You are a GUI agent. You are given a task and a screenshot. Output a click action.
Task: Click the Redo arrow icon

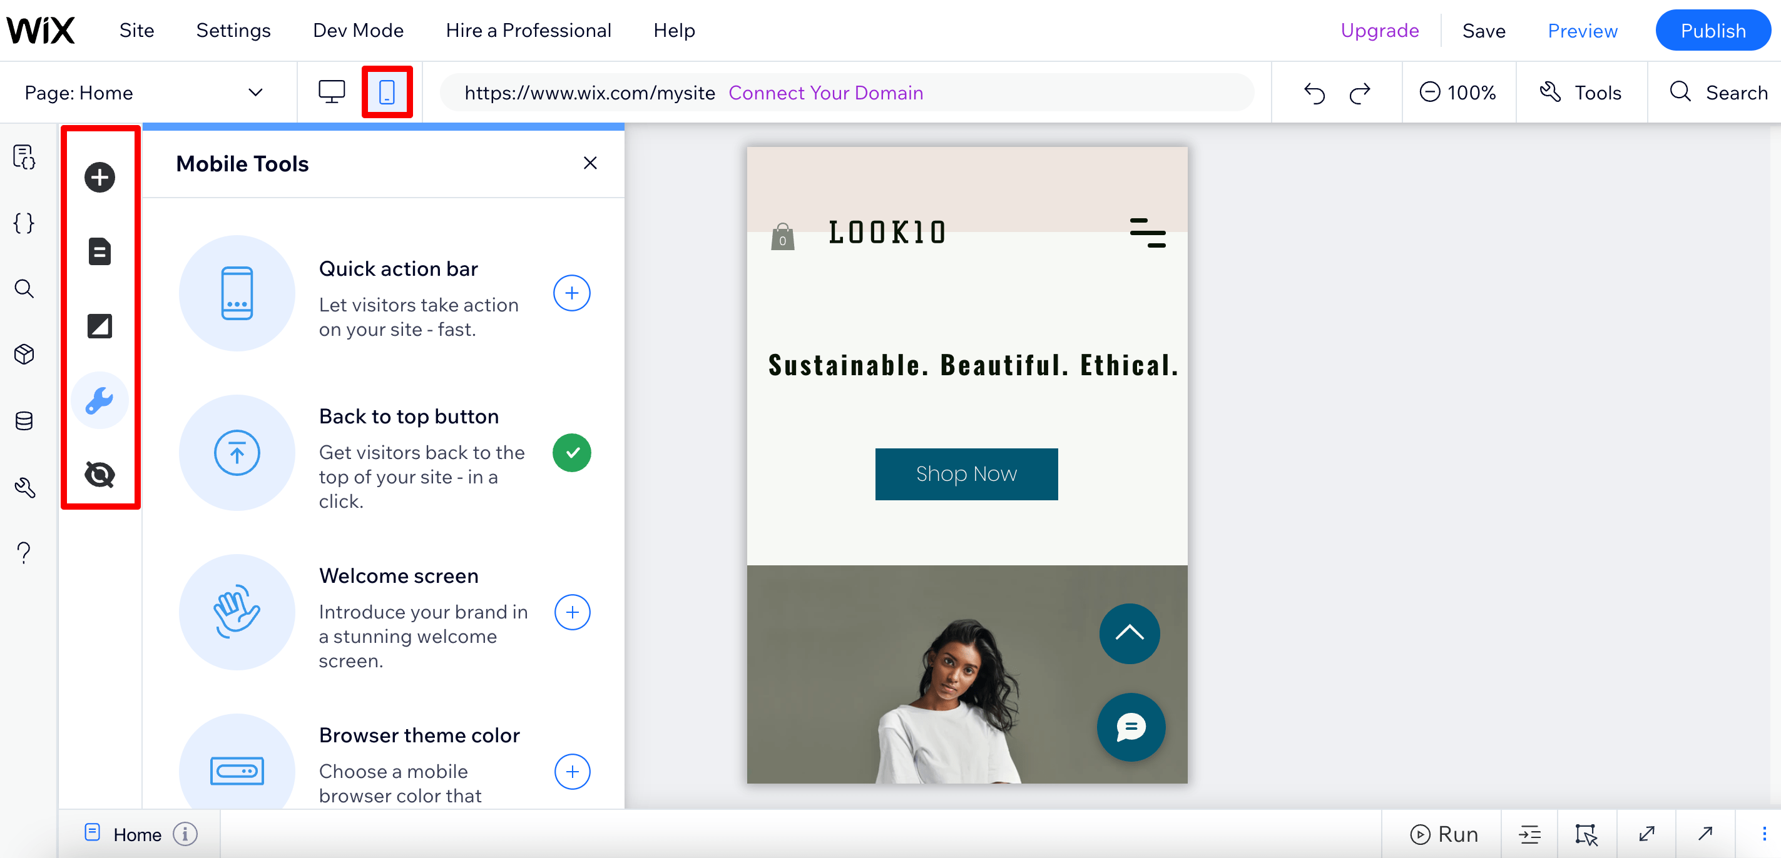(x=1359, y=93)
